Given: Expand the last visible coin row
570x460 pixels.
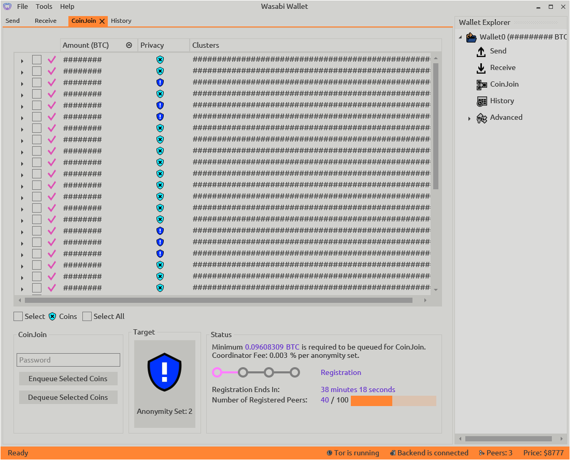Looking at the screenshot, I should tap(22, 289).
